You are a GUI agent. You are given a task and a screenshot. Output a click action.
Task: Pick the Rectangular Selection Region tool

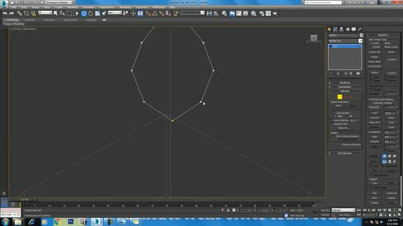pos(69,13)
